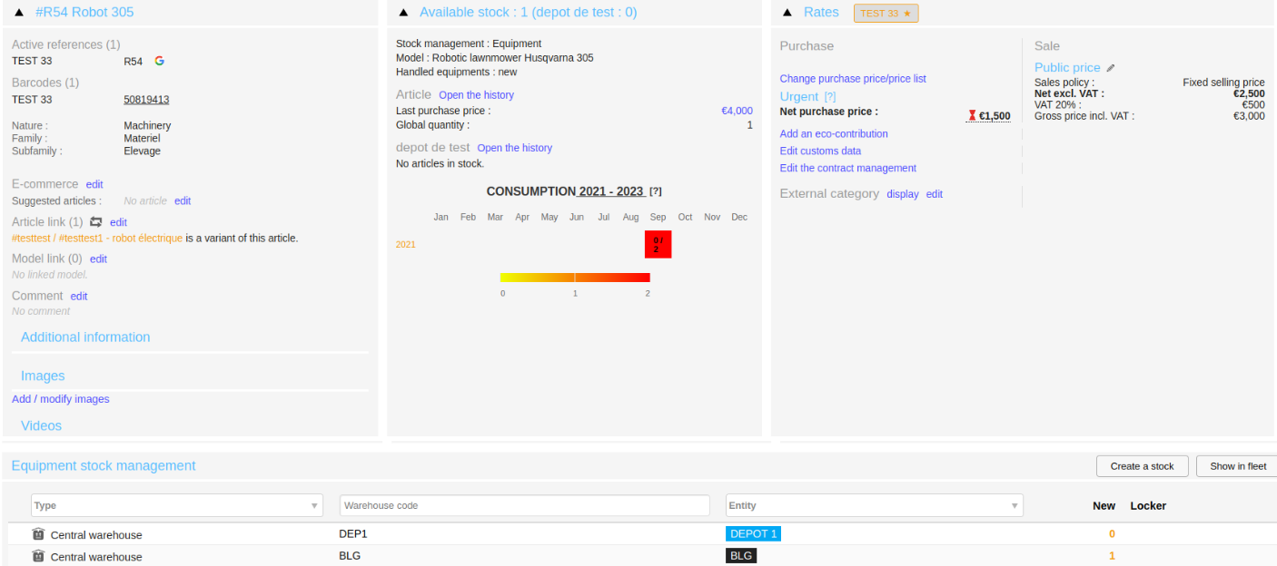Viewport: 1277px width, 566px height.
Task: Click the Available stock panel title
Action: [x=528, y=13]
